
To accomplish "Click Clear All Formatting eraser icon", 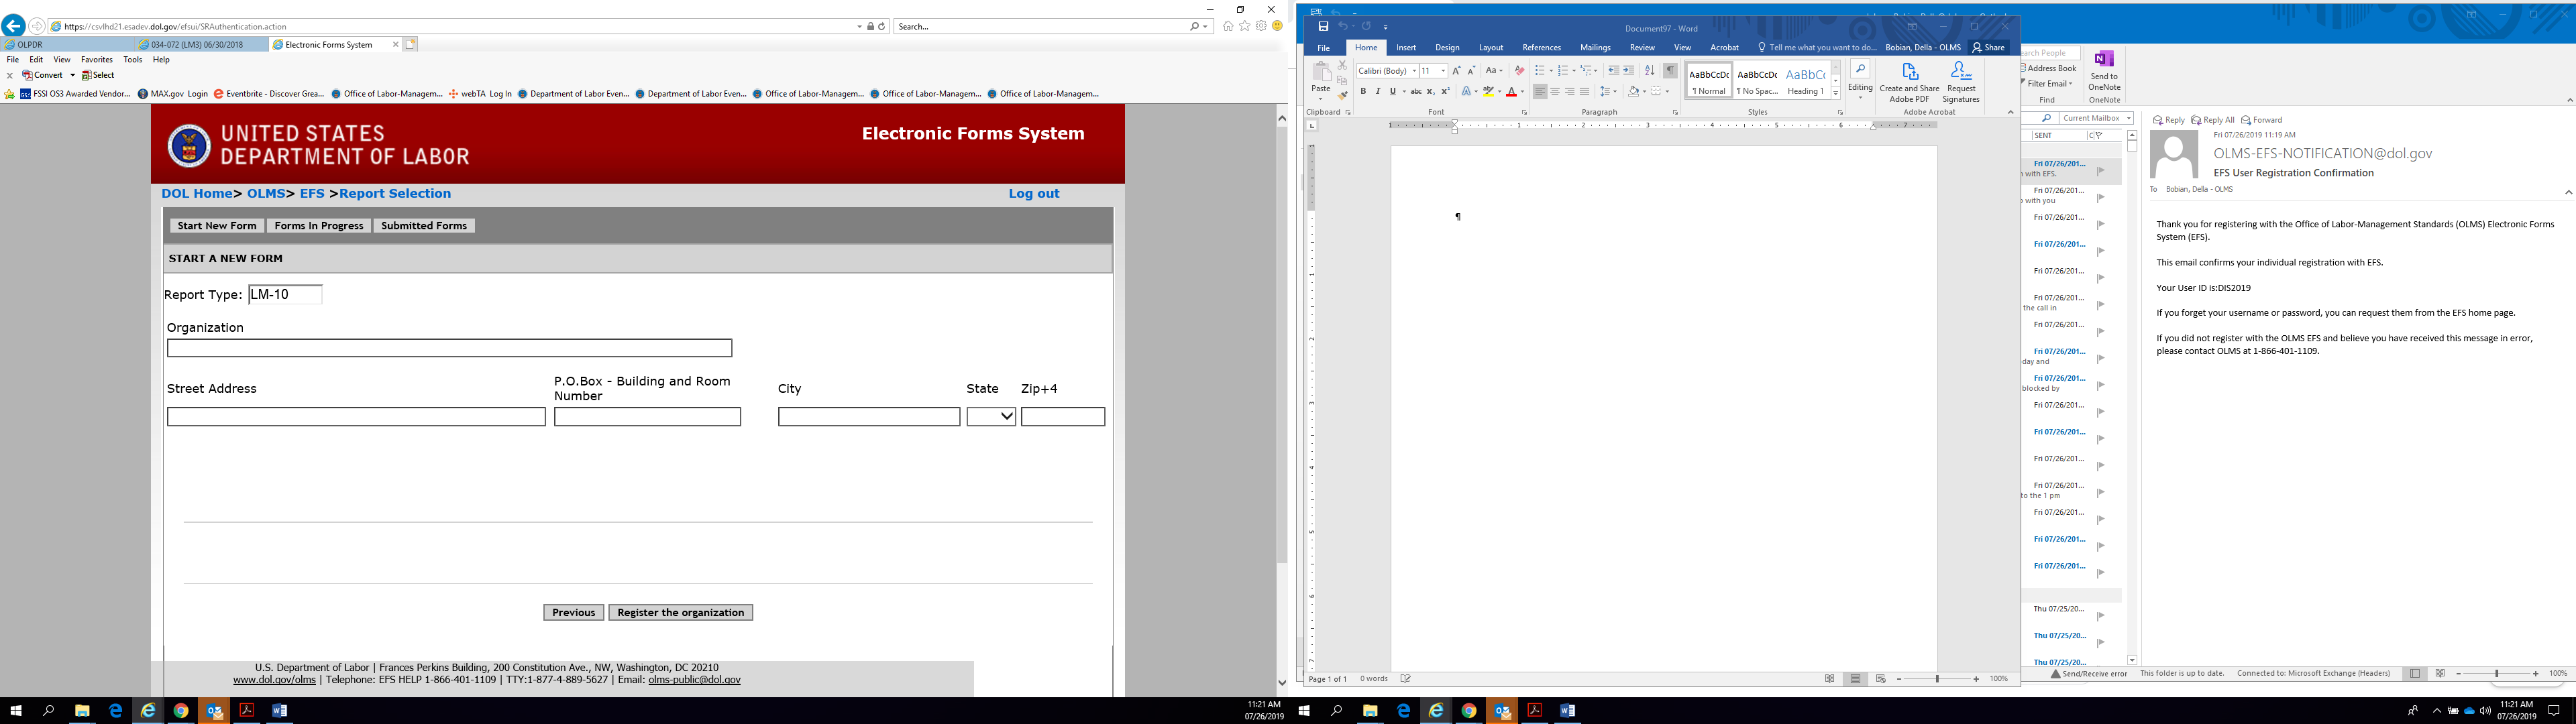I will coord(1519,70).
